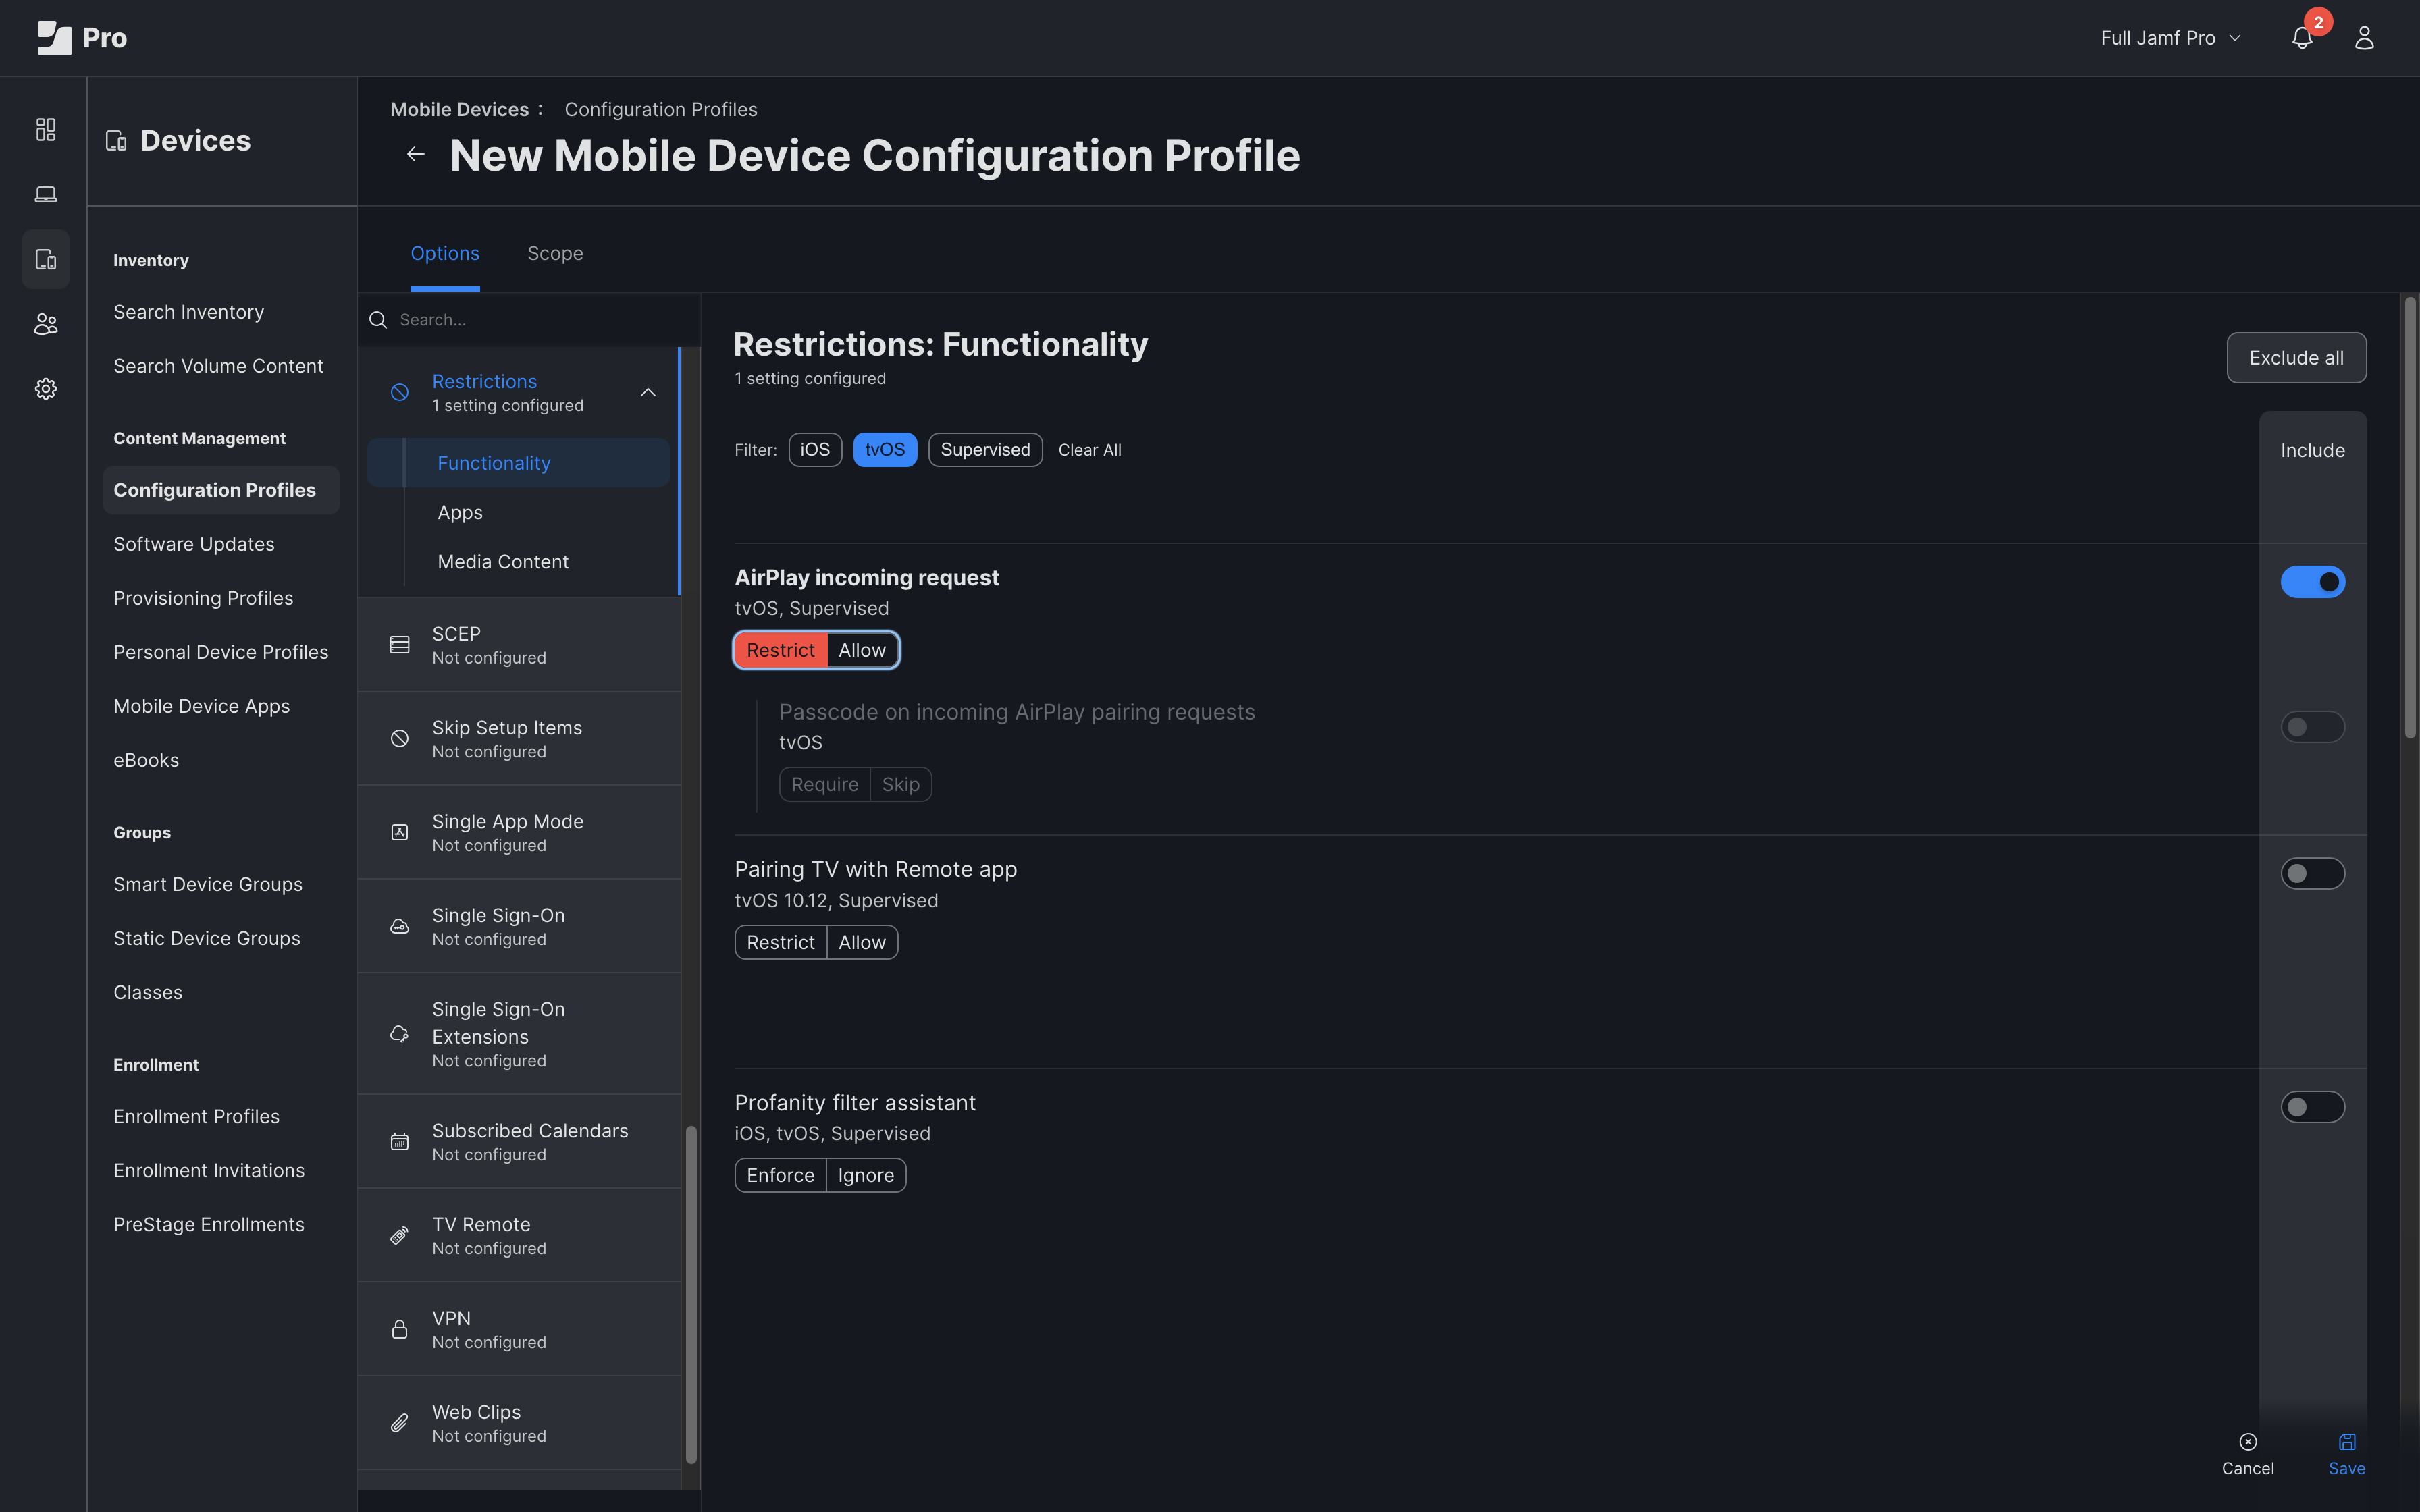
Task: Toggle the Supervised filter chip
Action: click(x=985, y=450)
